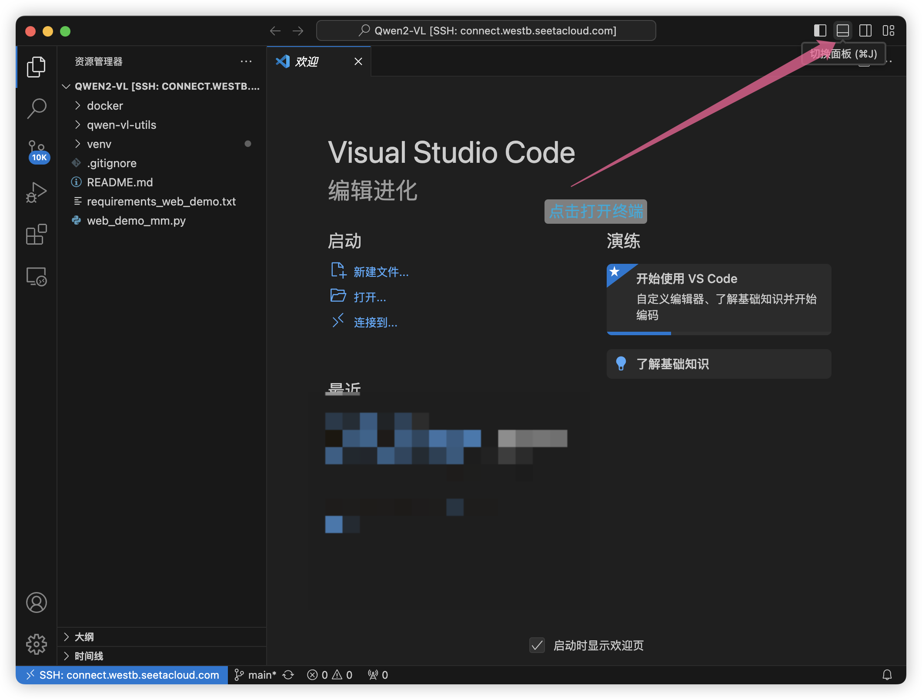Screen dimensions: 922x700
Task: Open the Accounts menu icon
Action: point(37,603)
